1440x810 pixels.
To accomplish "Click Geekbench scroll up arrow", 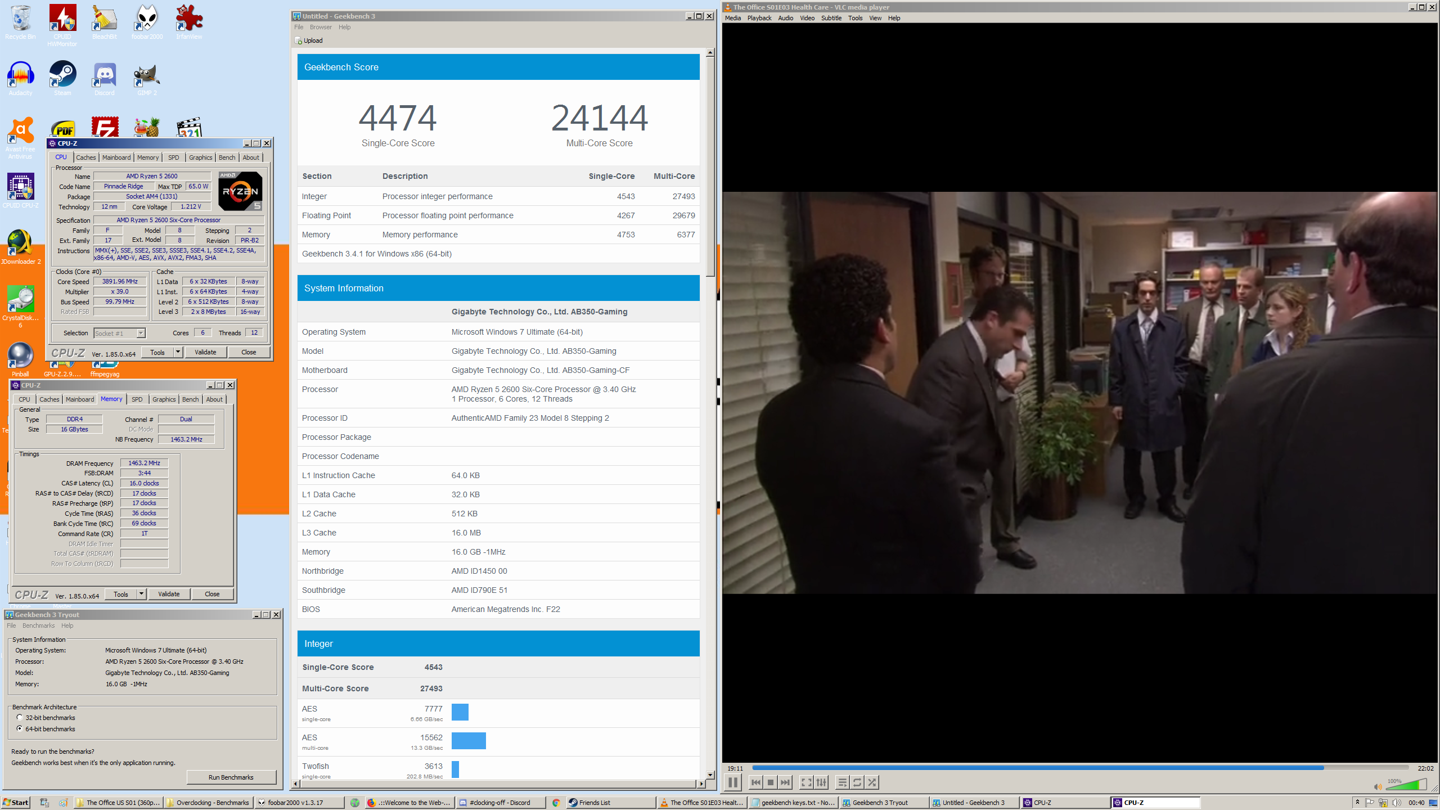I will [710, 52].
